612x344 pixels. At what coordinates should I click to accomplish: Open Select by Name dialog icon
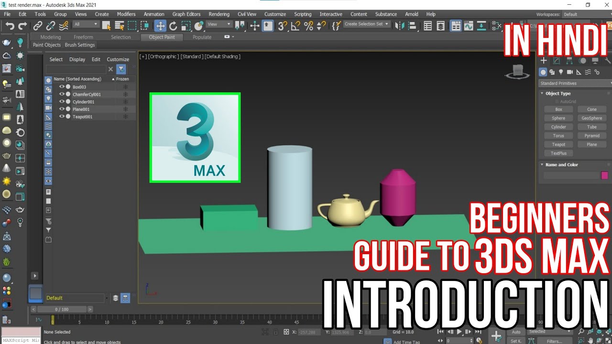tap(120, 25)
